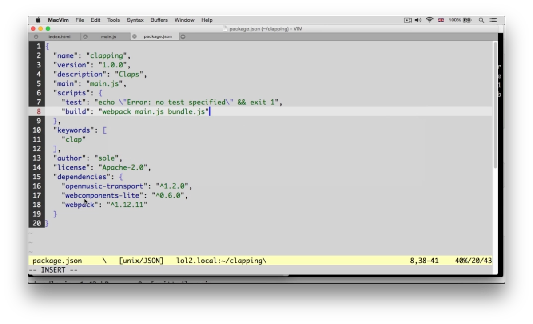Open the Window menu

(x=184, y=20)
